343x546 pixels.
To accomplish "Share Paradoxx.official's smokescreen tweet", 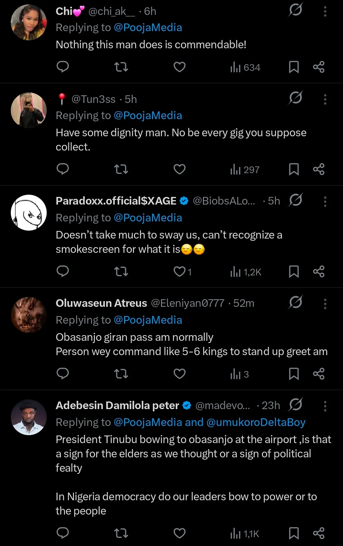I will click(x=319, y=272).
